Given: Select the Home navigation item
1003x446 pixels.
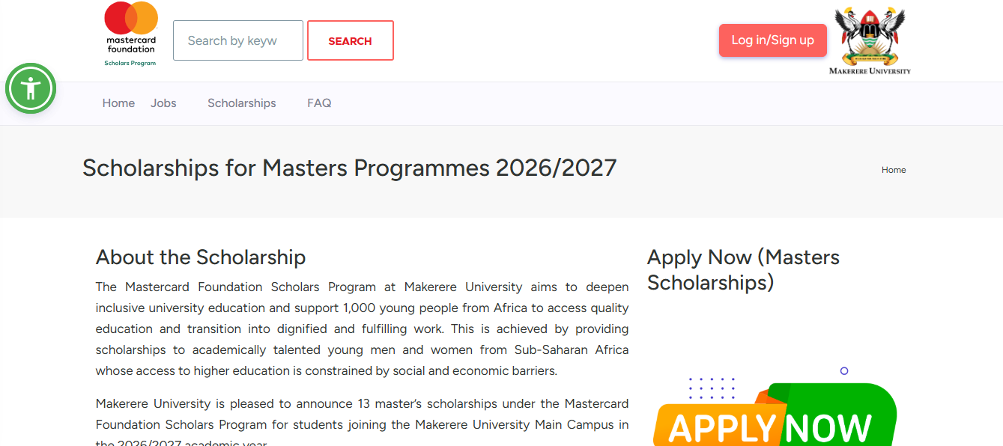Looking at the screenshot, I should [x=118, y=103].
